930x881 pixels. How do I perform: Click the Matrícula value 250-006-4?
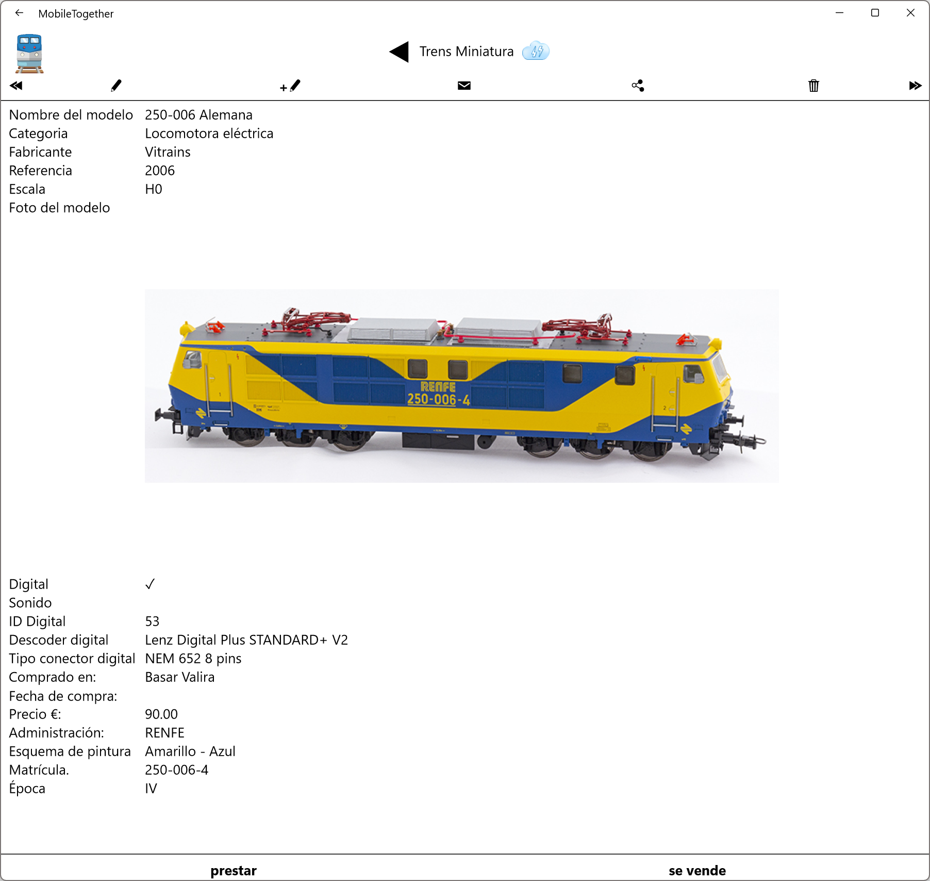177,770
